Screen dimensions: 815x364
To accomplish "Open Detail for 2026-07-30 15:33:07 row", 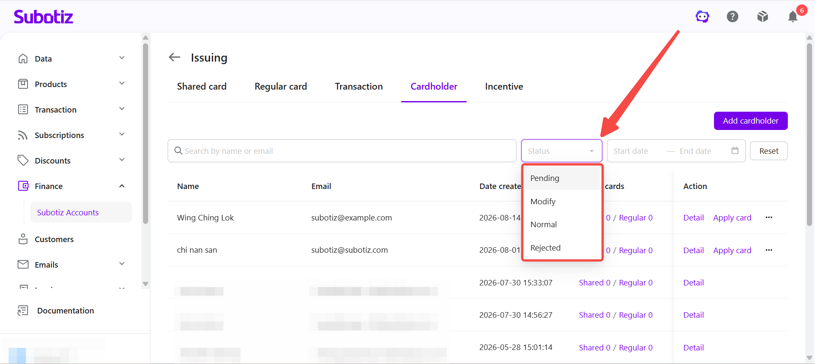I will coord(694,282).
